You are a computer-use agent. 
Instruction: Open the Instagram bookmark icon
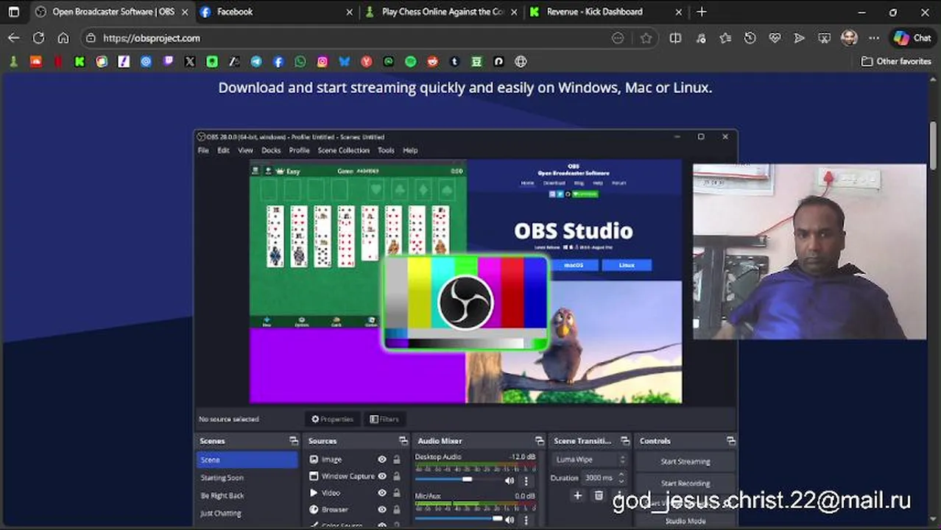323,62
